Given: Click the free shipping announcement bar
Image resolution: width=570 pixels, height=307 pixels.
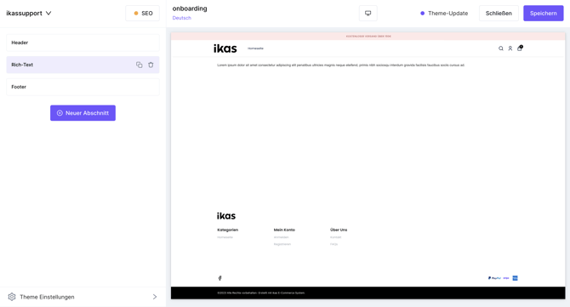Looking at the screenshot, I should 368,37.
